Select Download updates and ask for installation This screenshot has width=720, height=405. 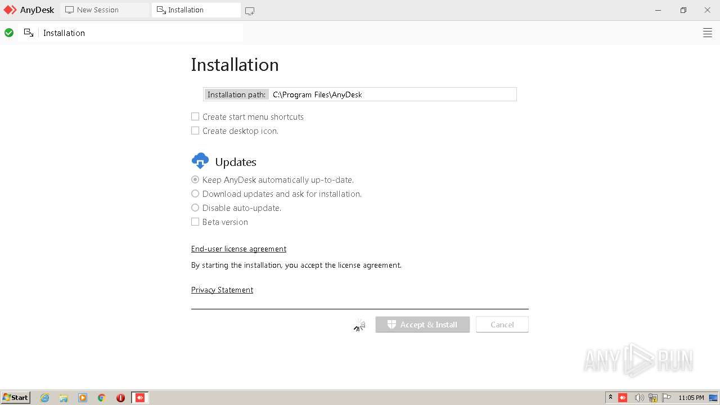click(x=195, y=193)
